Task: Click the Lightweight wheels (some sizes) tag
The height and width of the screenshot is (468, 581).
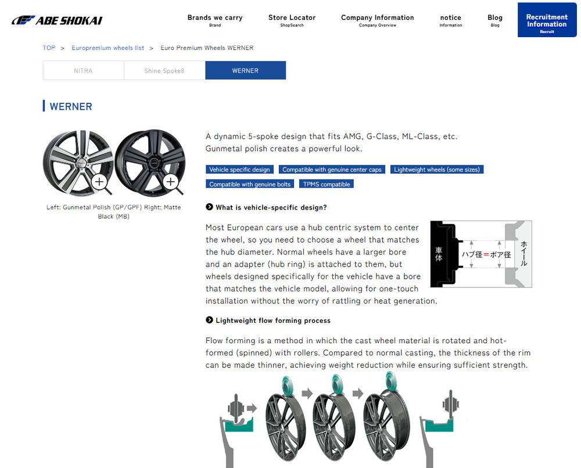Action: click(437, 170)
